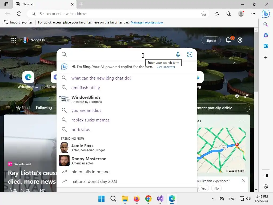The height and width of the screenshot is (205, 273).
Task: Select 'roblox sucks memes' suggestion
Action: tap(127, 120)
